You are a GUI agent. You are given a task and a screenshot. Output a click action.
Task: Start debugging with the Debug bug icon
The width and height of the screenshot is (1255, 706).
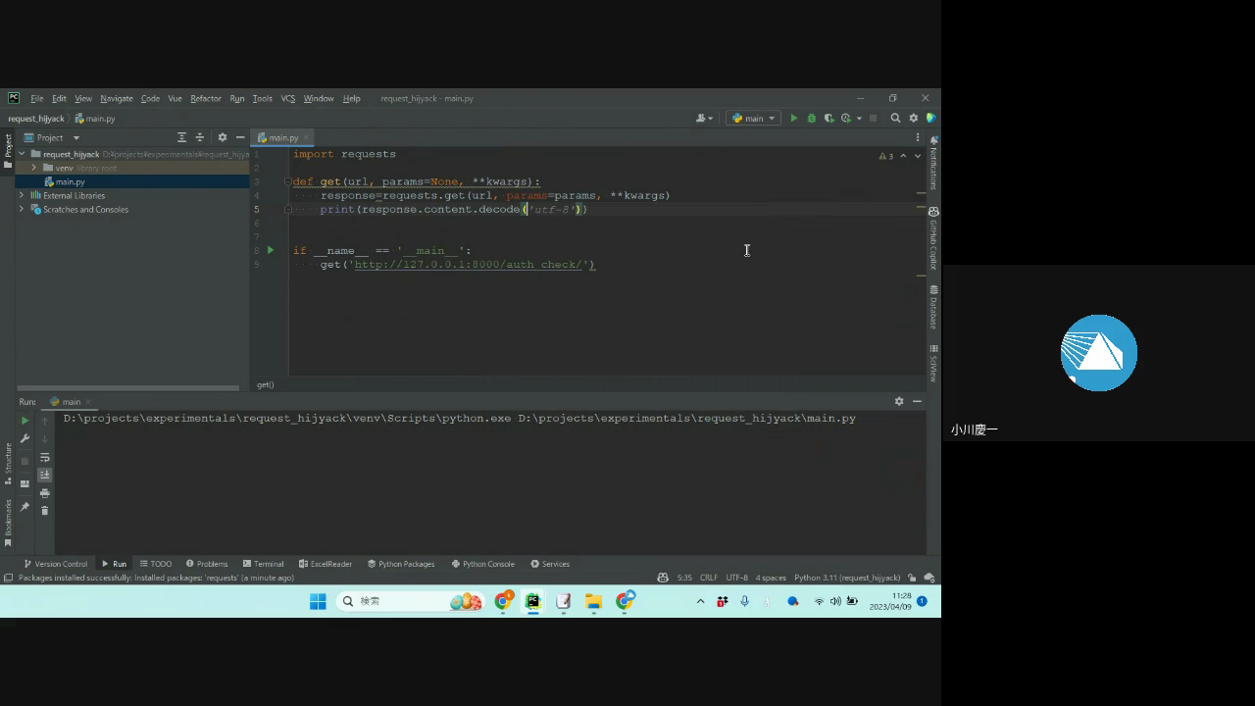click(811, 119)
